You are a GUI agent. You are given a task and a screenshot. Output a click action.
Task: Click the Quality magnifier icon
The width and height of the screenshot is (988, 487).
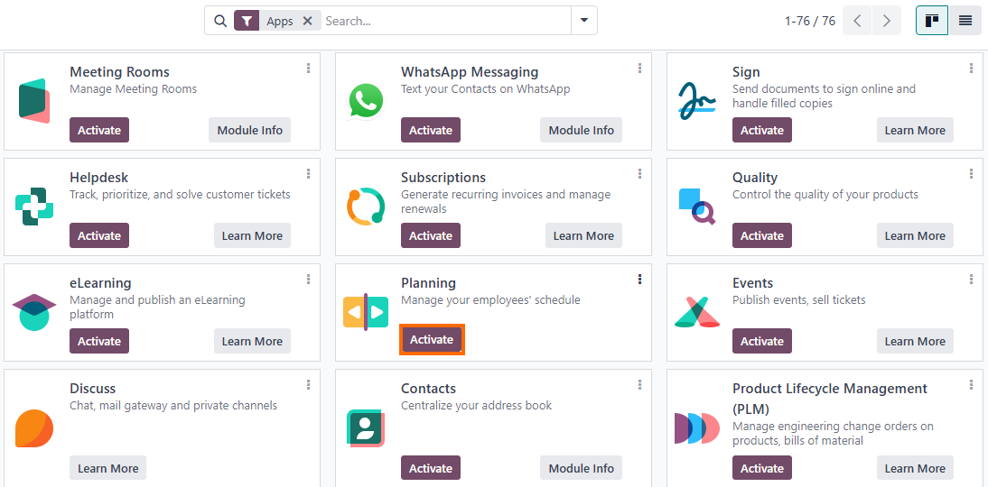point(697,207)
